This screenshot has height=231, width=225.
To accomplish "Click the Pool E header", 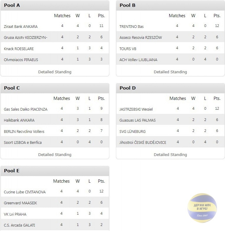I will click(x=55, y=171).
